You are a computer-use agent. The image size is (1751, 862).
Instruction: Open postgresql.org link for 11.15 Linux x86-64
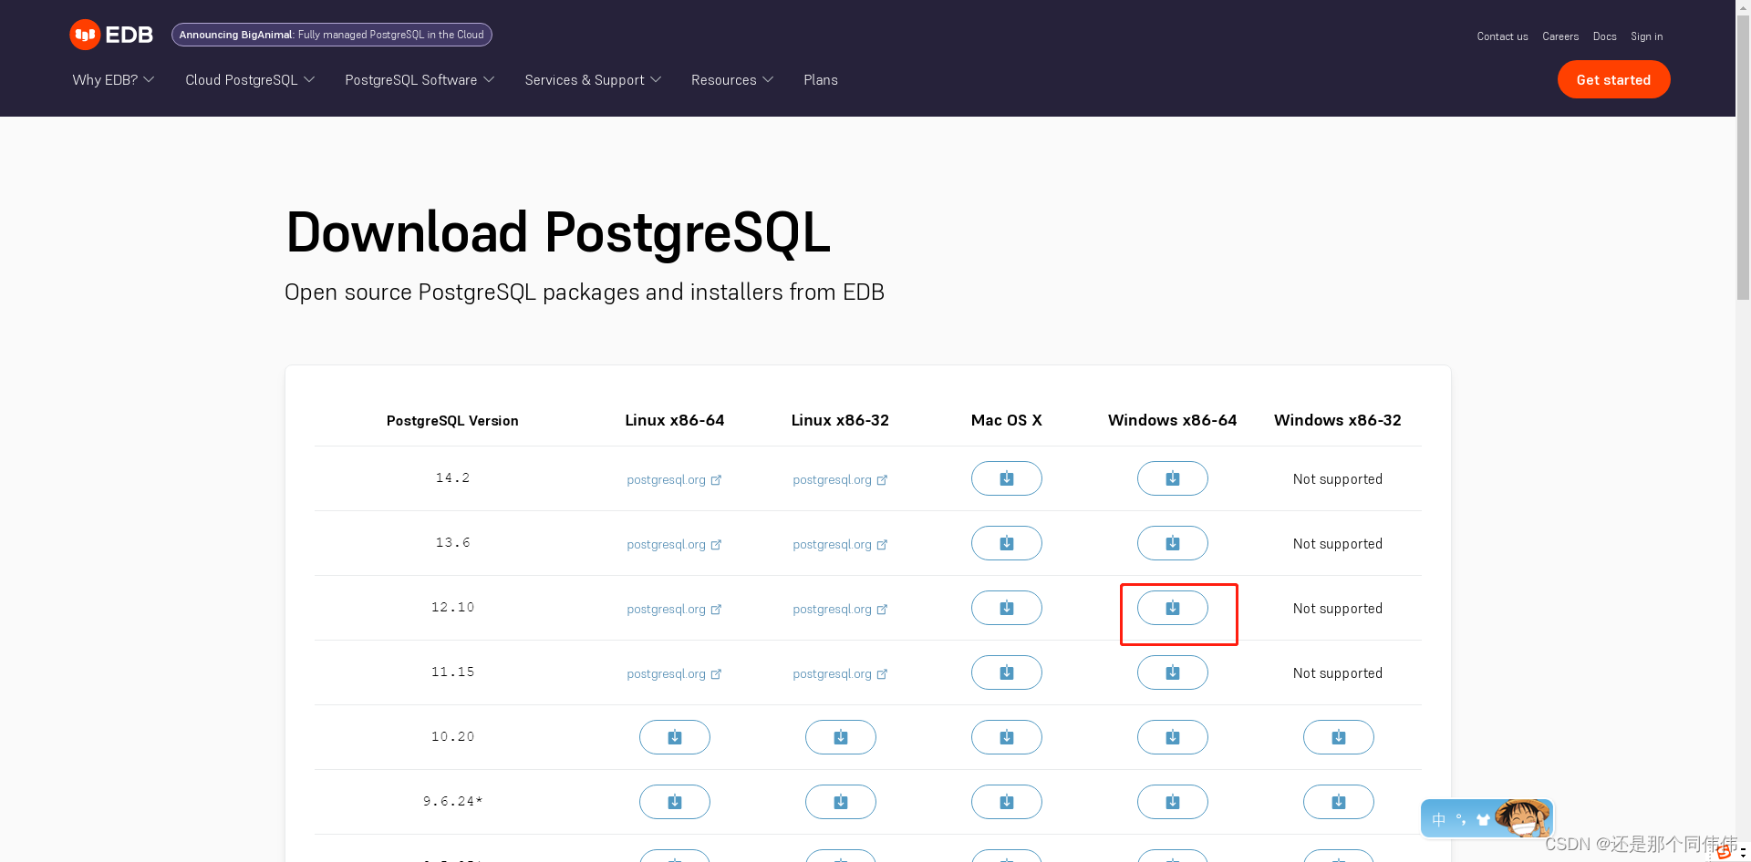pos(674,673)
